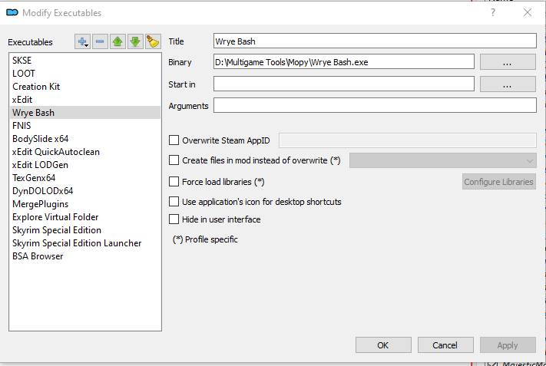The width and height of the screenshot is (546, 366).
Task: Enable Overwrite Steam AppID checkbox
Action: (x=174, y=140)
